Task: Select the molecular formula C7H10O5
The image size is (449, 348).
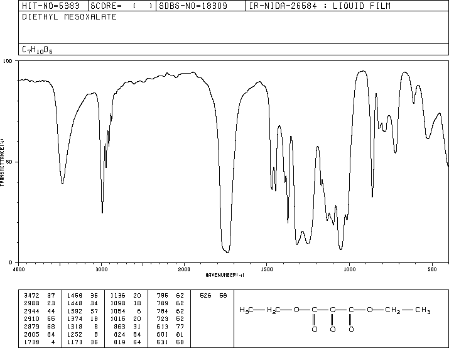Action: point(37,50)
